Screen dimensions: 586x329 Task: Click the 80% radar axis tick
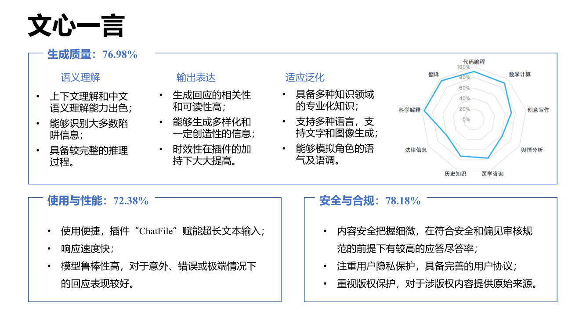point(465,78)
